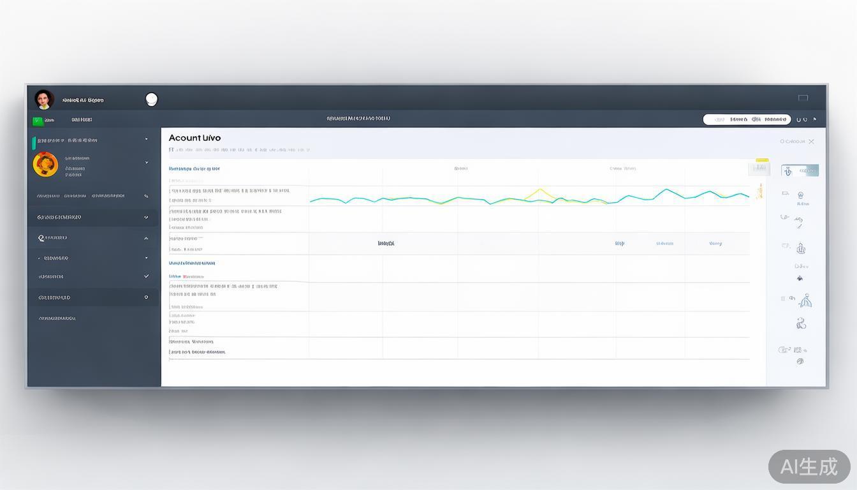Click the white circle icon in header
The height and width of the screenshot is (490, 857).
coord(151,99)
